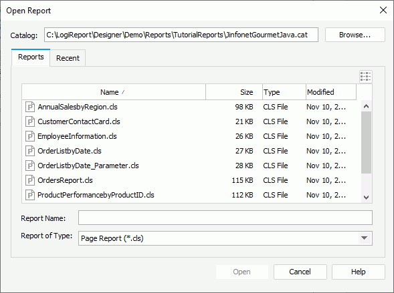This screenshot has height=293, width=394.
Task: Click the 112 KB size cell
Action: coord(242,195)
